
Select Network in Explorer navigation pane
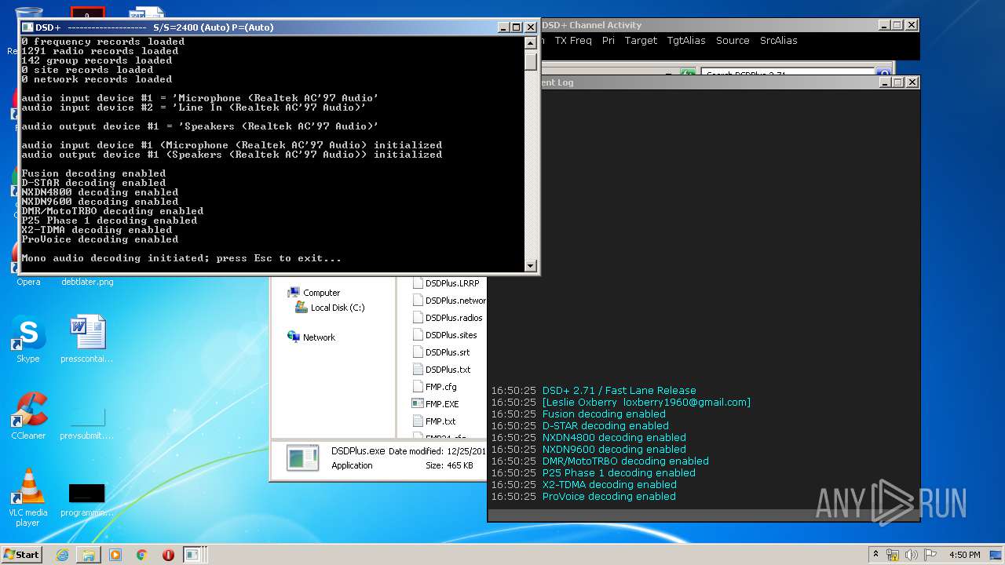pos(312,337)
